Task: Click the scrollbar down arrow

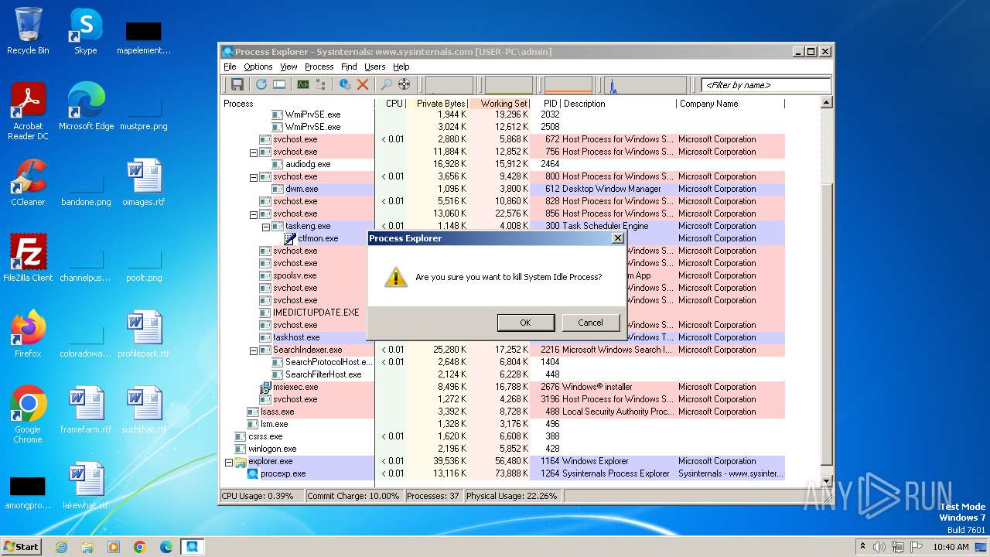Action: pyautogui.click(x=825, y=481)
